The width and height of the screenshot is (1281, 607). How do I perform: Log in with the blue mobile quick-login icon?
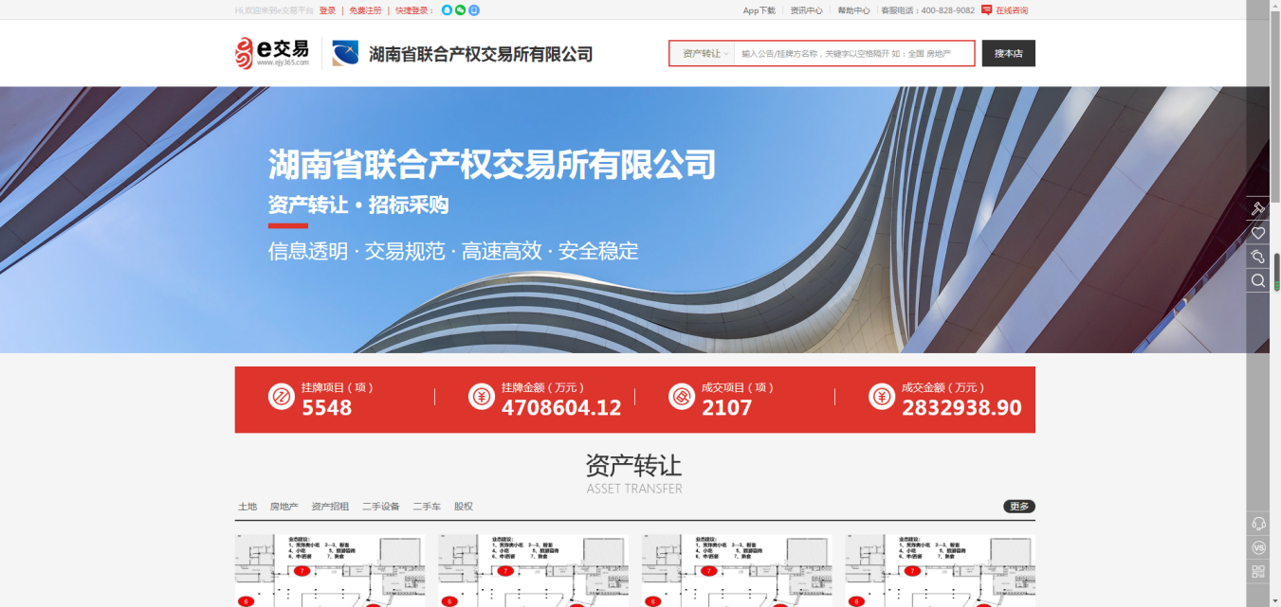click(474, 10)
